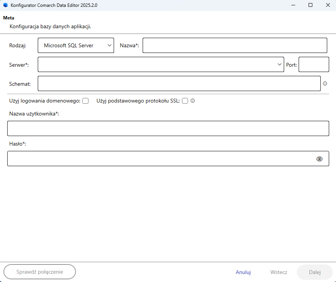Click the info icon next to Schemat field

325,83
